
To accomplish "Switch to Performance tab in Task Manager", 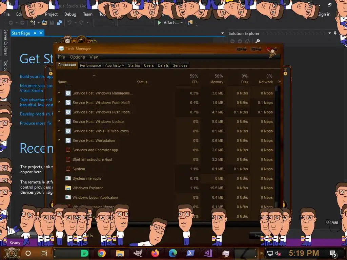I will pos(90,65).
